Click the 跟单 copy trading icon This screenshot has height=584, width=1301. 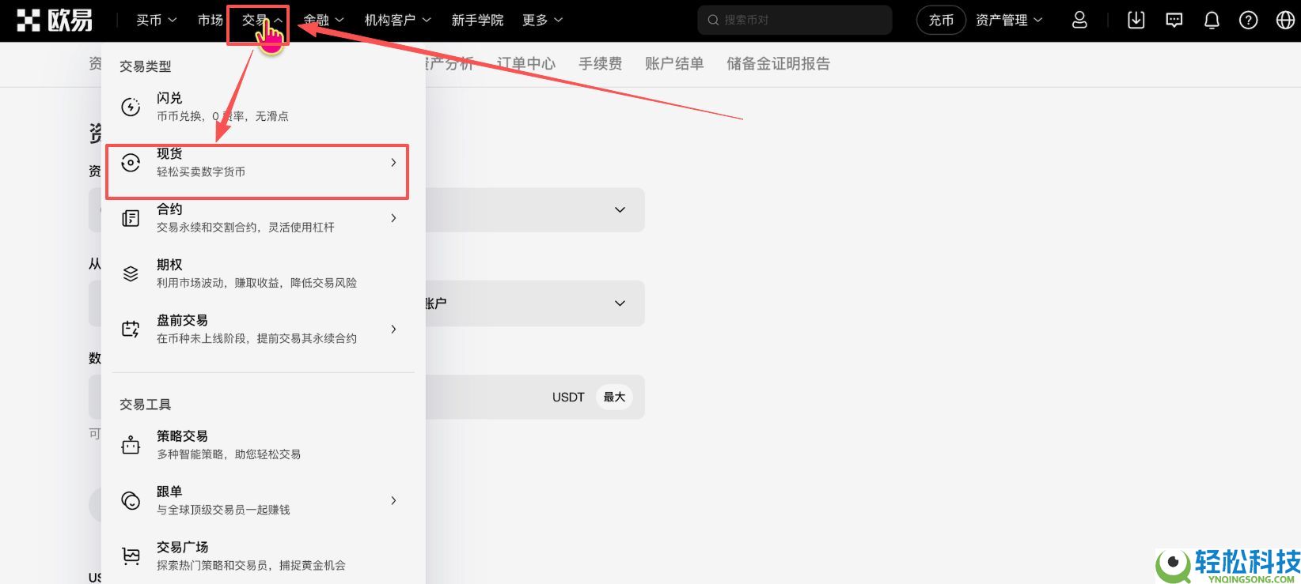coord(131,500)
